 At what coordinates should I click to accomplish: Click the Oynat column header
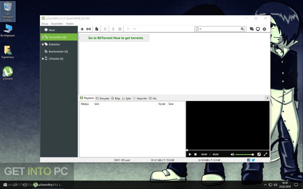click(162, 104)
